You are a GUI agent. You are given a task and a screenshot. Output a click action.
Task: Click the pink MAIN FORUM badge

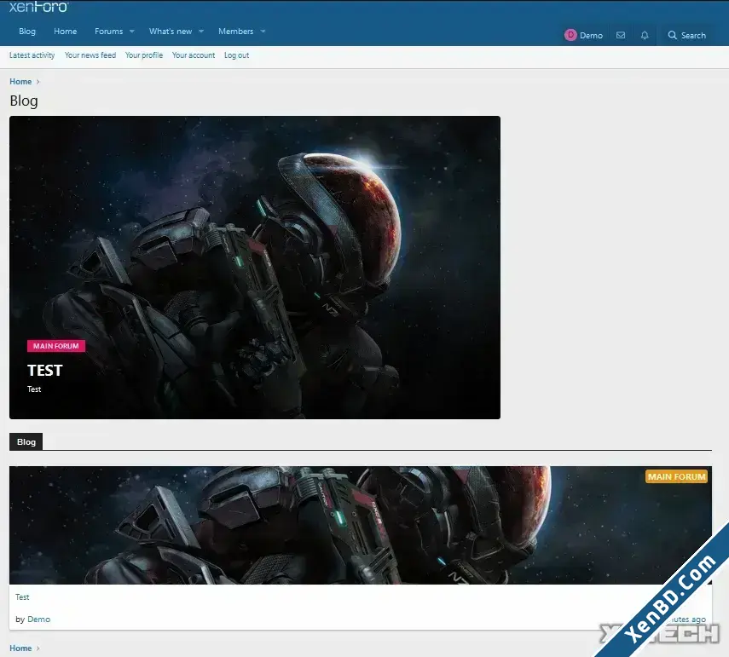pyautogui.click(x=55, y=346)
